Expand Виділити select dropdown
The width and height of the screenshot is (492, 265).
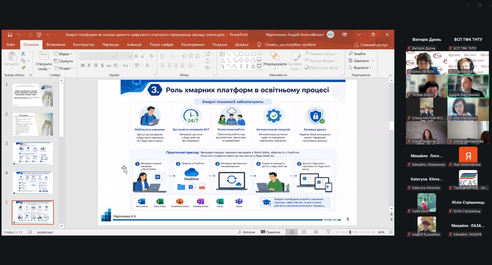[360, 68]
